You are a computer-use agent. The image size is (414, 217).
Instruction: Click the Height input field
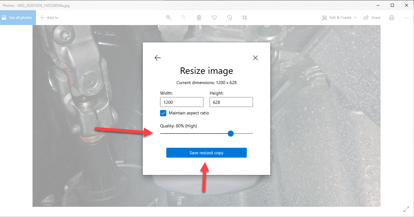pos(231,102)
